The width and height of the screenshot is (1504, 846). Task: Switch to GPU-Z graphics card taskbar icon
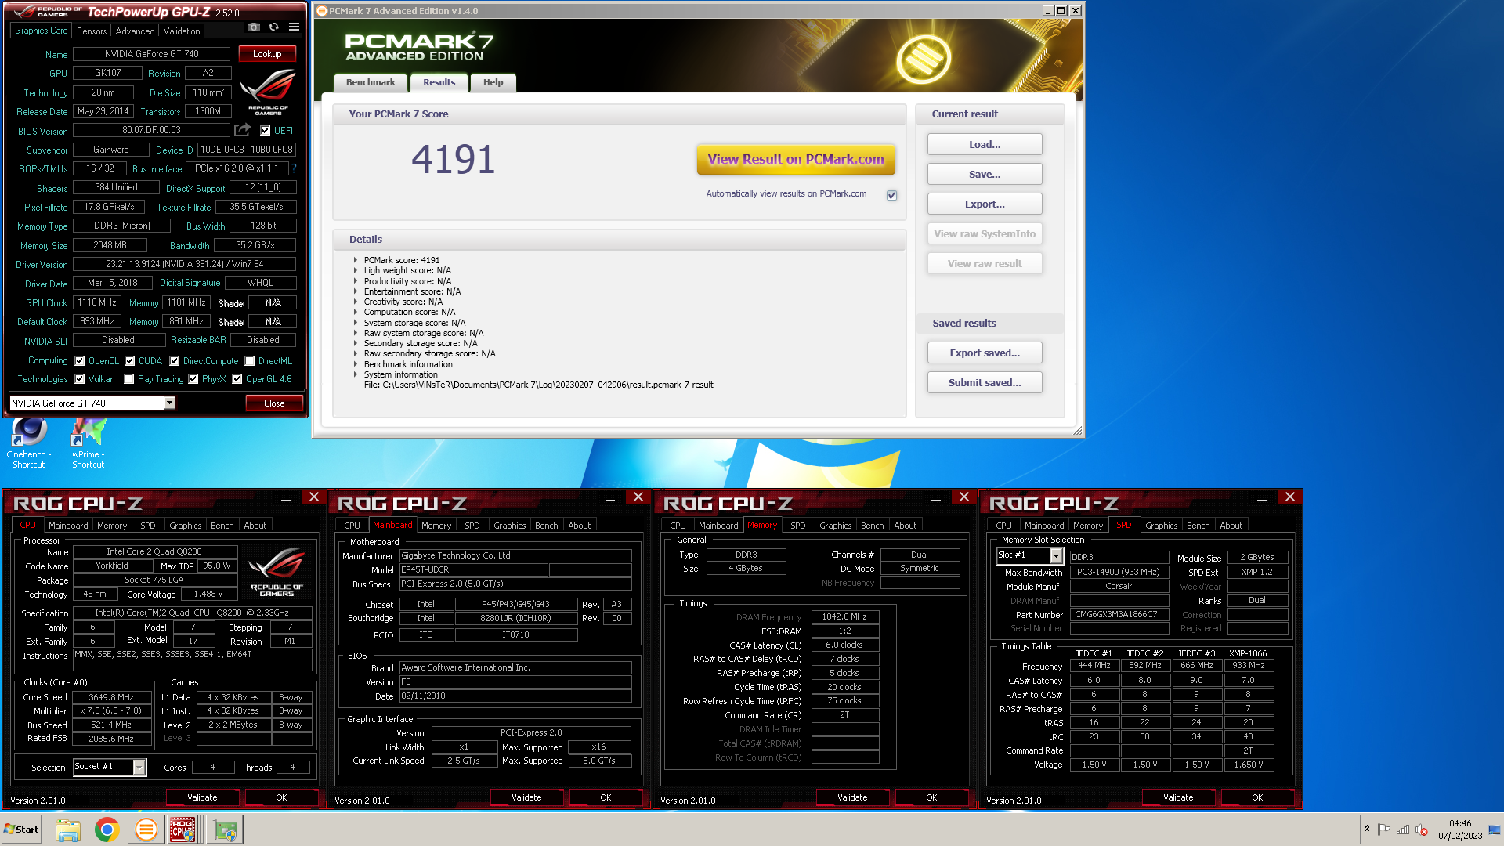(226, 830)
